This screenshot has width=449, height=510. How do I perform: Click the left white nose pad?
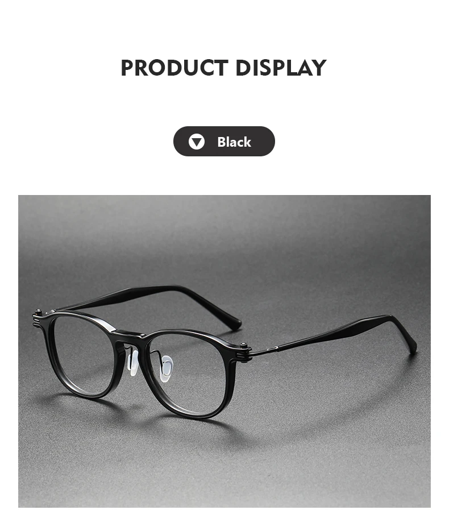pyautogui.click(x=132, y=364)
